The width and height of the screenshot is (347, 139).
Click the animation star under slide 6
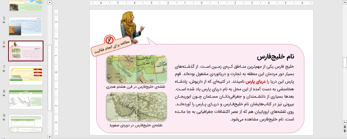pyautogui.click(x=4, y=47)
